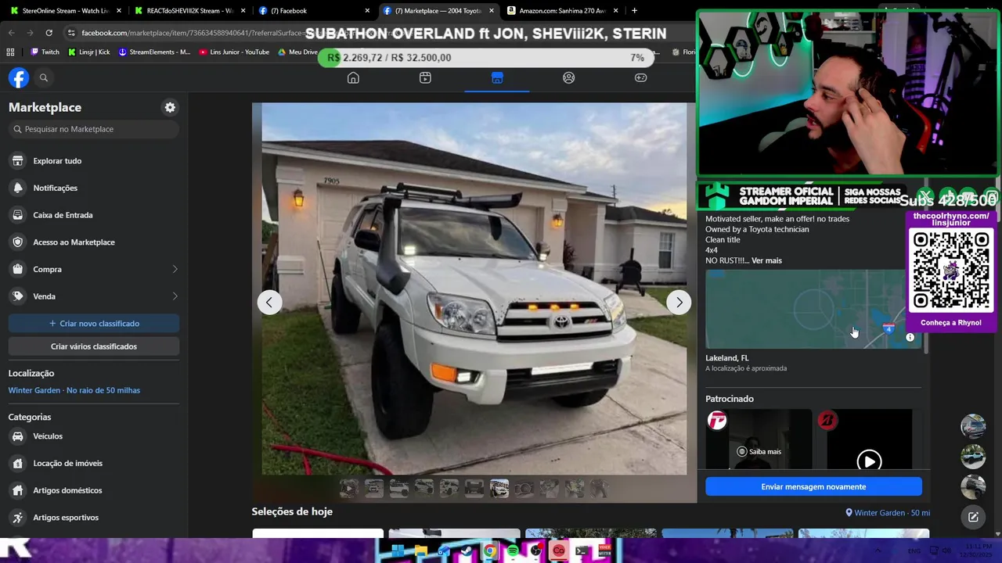This screenshot has width=1002, height=563.
Task: Click the Facebook logo
Action: pos(19,77)
